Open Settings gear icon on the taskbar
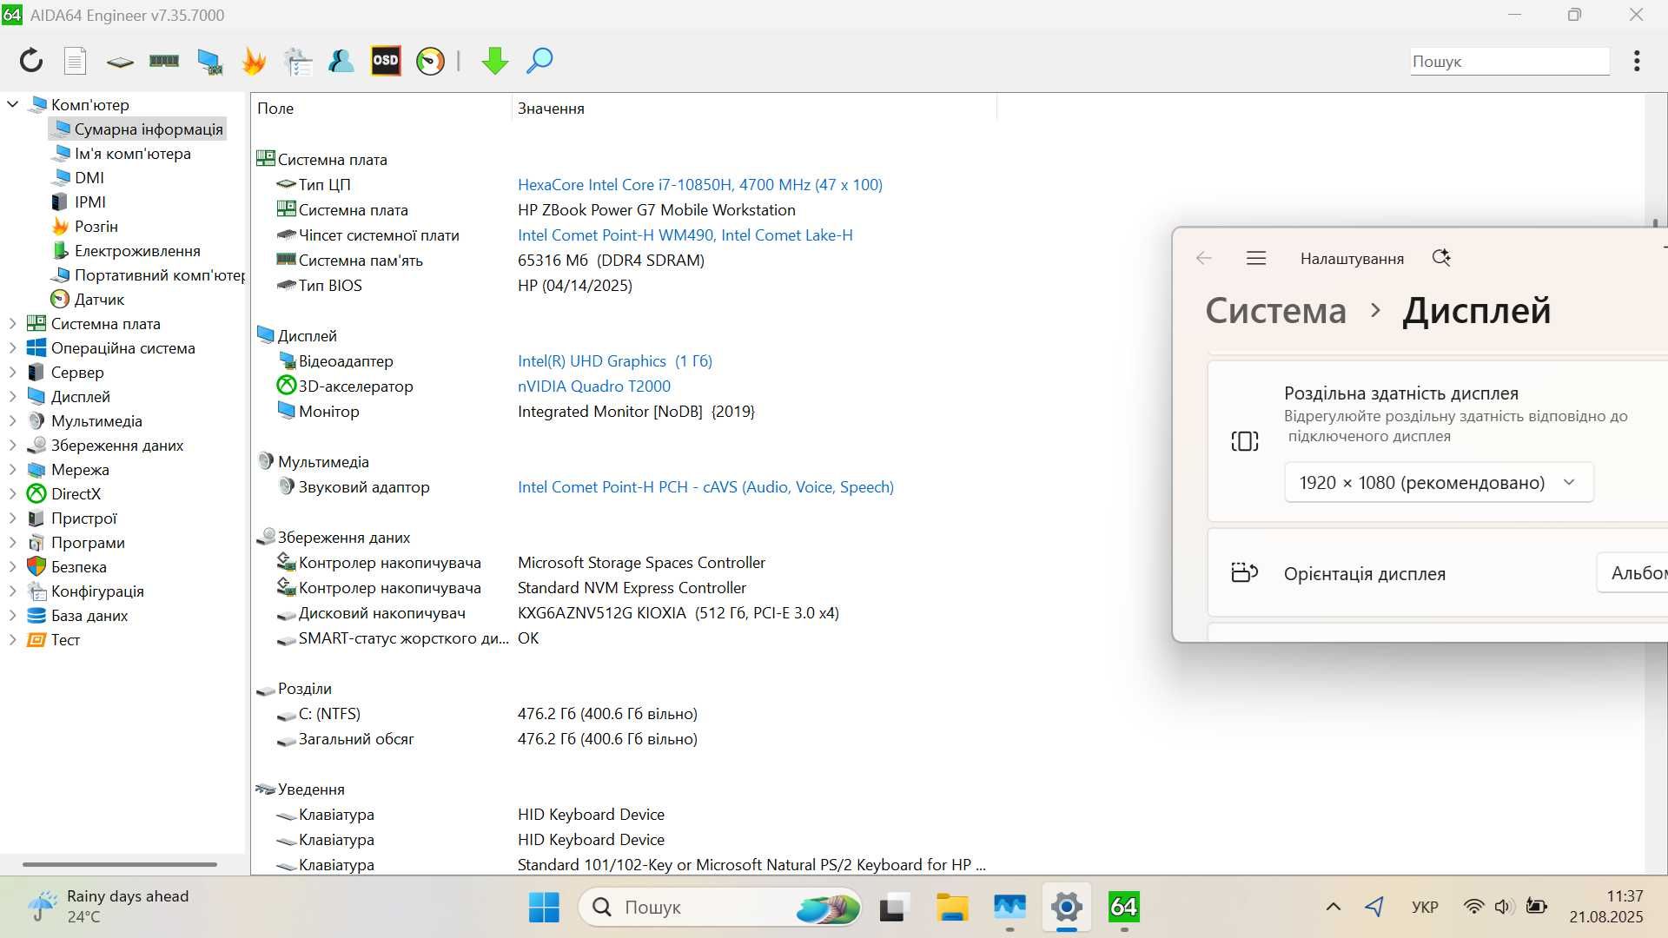 (1067, 907)
